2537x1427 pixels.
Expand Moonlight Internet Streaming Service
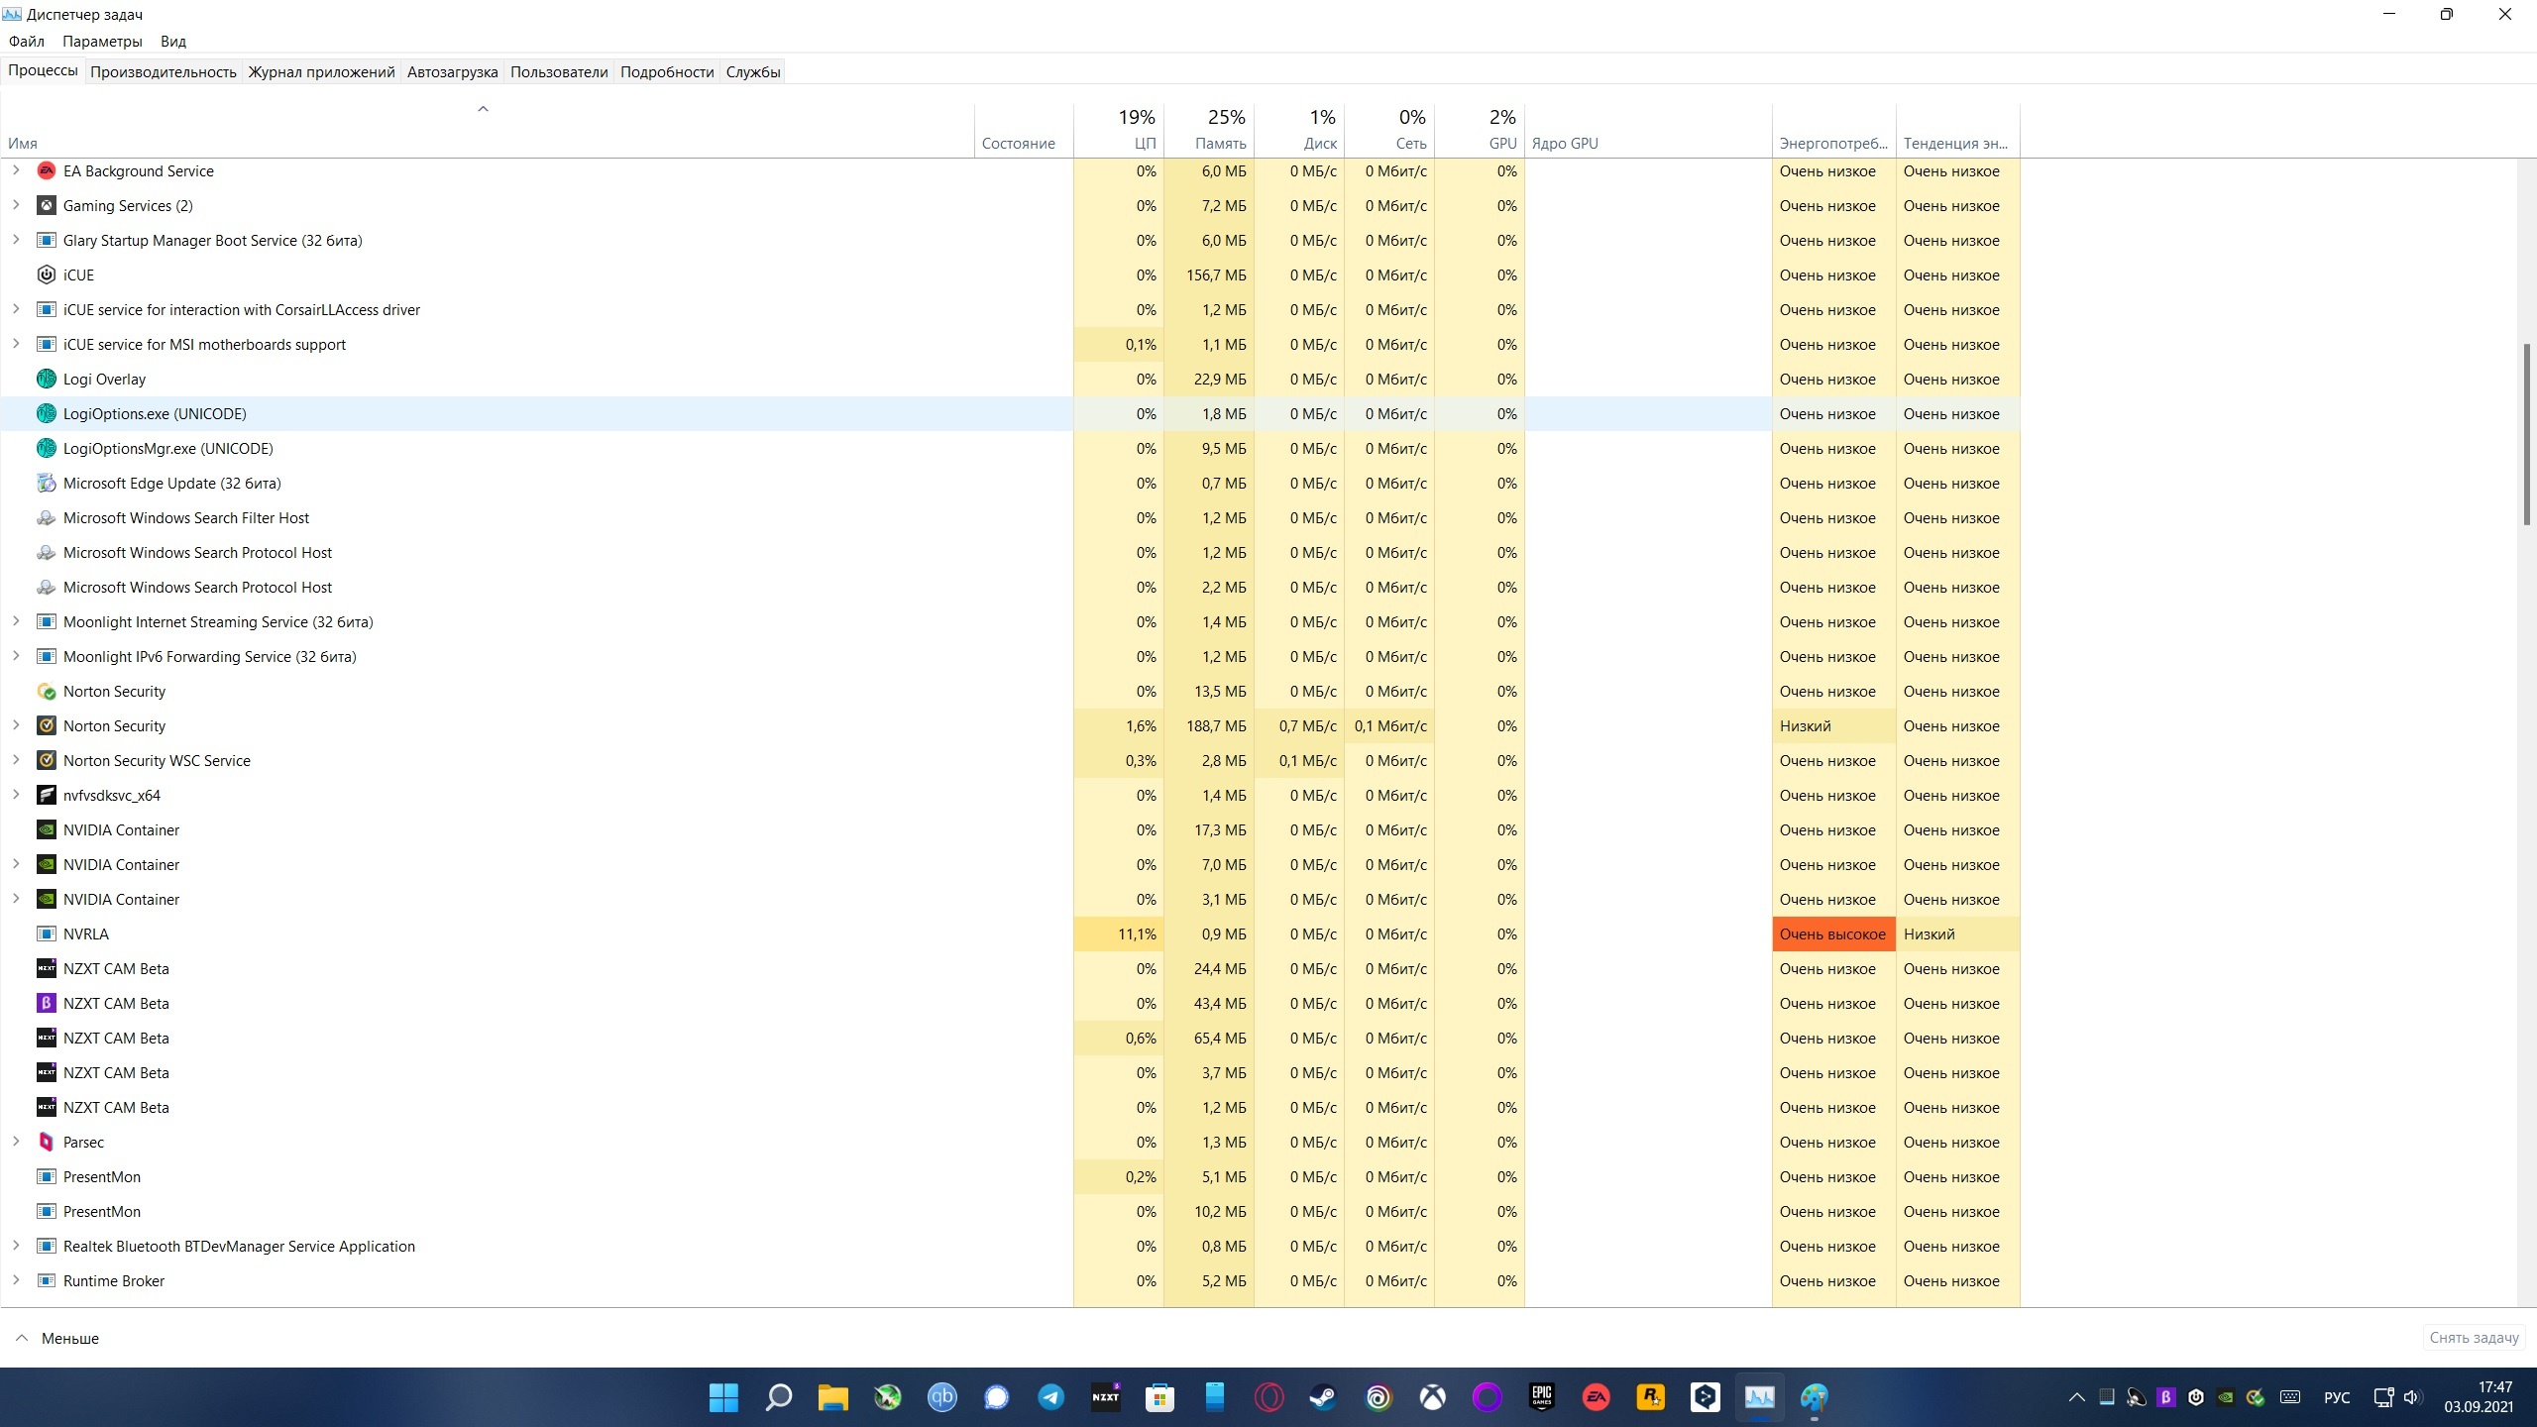[x=16, y=621]
